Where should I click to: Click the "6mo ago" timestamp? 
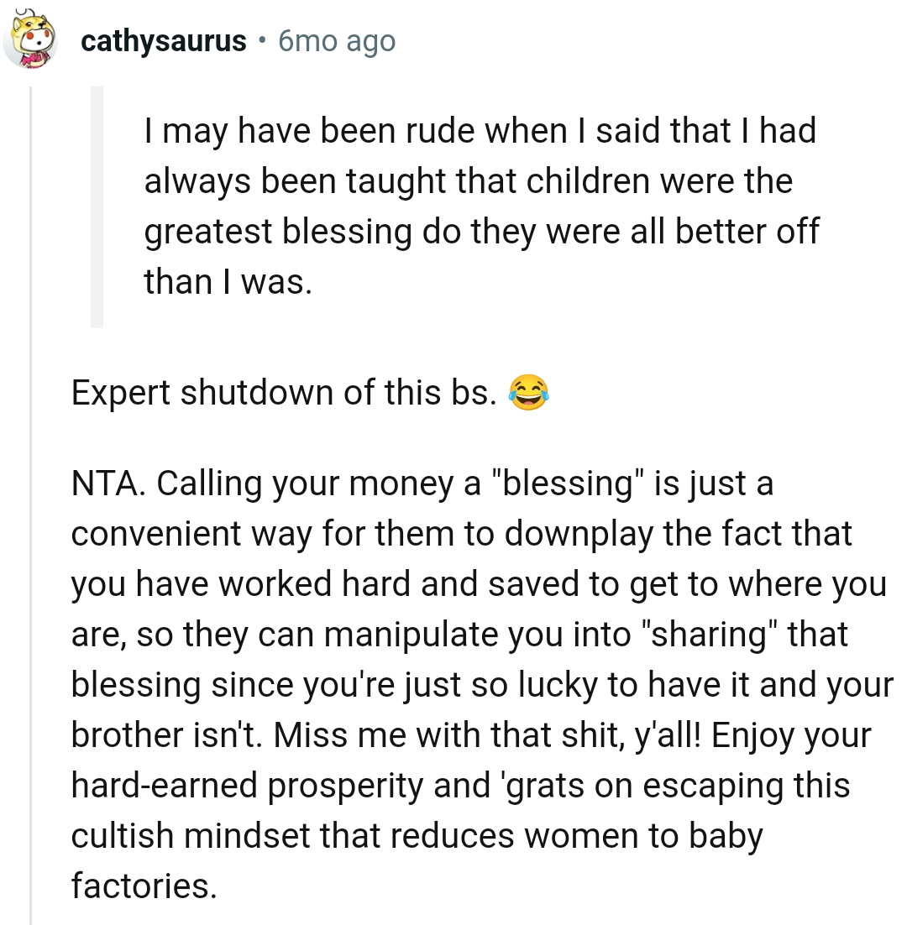pos(336,39)
